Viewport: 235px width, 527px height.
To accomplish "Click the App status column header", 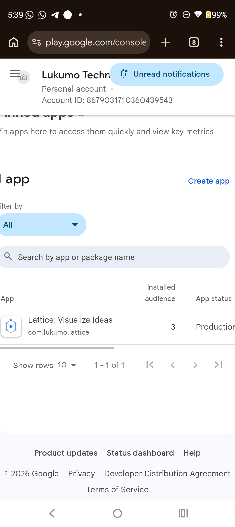I will pos(214,298).
